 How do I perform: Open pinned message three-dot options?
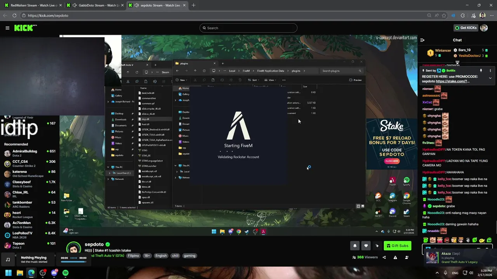490,71
